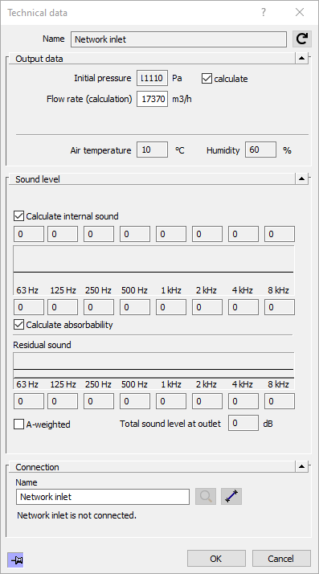Click the 'Technical data' window title

tap(37, 13)
